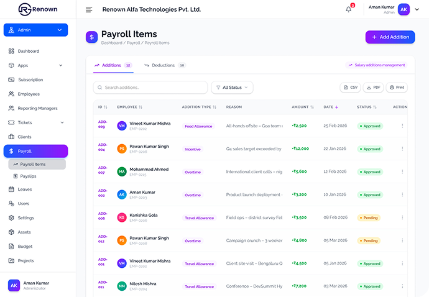Screen dimensions: 429x297
Task: Download the list as PDF
Action: (373, 88)
